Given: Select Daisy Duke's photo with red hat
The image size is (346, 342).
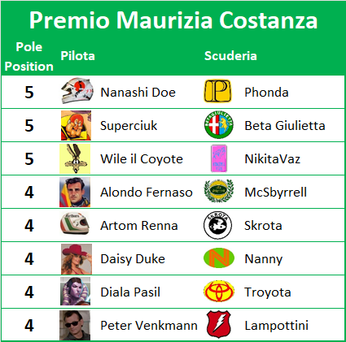Looking at the screenshot, I should [77, 259].
